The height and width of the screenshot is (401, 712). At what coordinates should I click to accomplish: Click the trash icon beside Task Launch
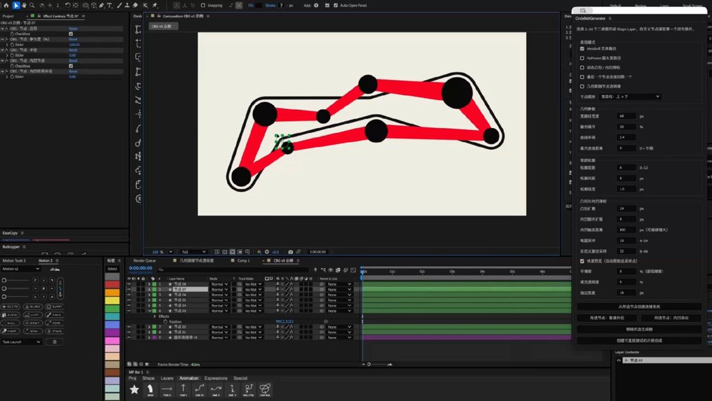pos(55,342)
